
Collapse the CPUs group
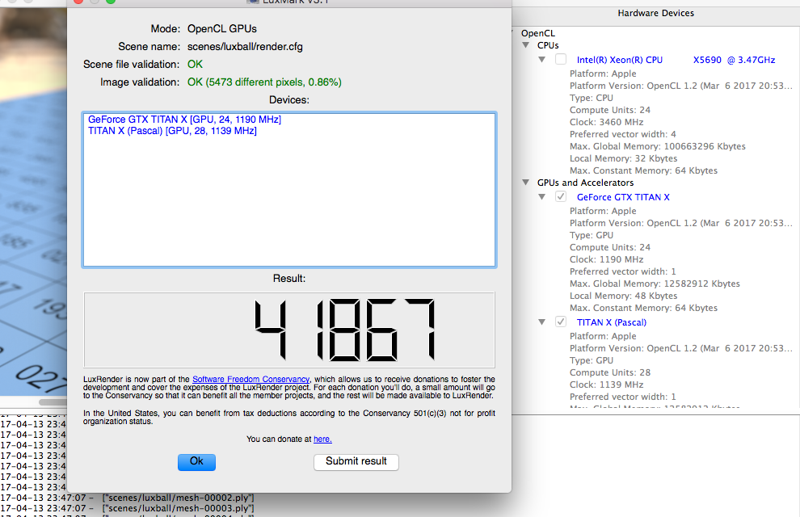[526, 45]
